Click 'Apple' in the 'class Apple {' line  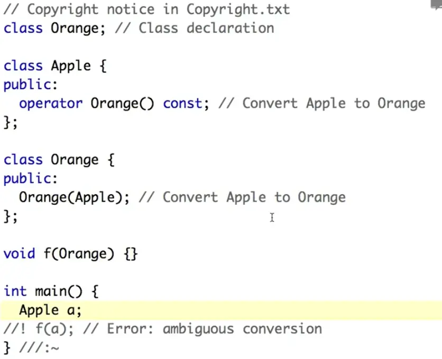tap(71, 66)
